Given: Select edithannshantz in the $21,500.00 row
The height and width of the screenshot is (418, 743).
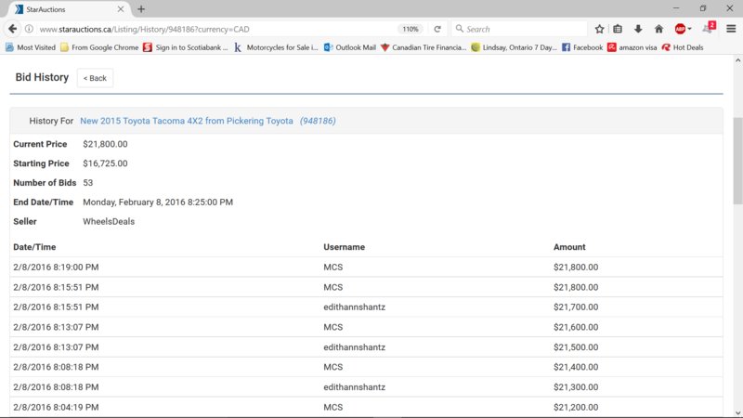Looking at the screenshot, I should point(355,347).
